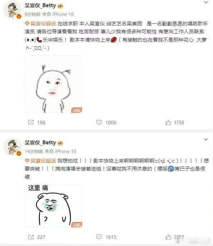Click the 14分钟前 timestamp on second post
The width and height of the screenshot is (213, 246).
[34, 151]
